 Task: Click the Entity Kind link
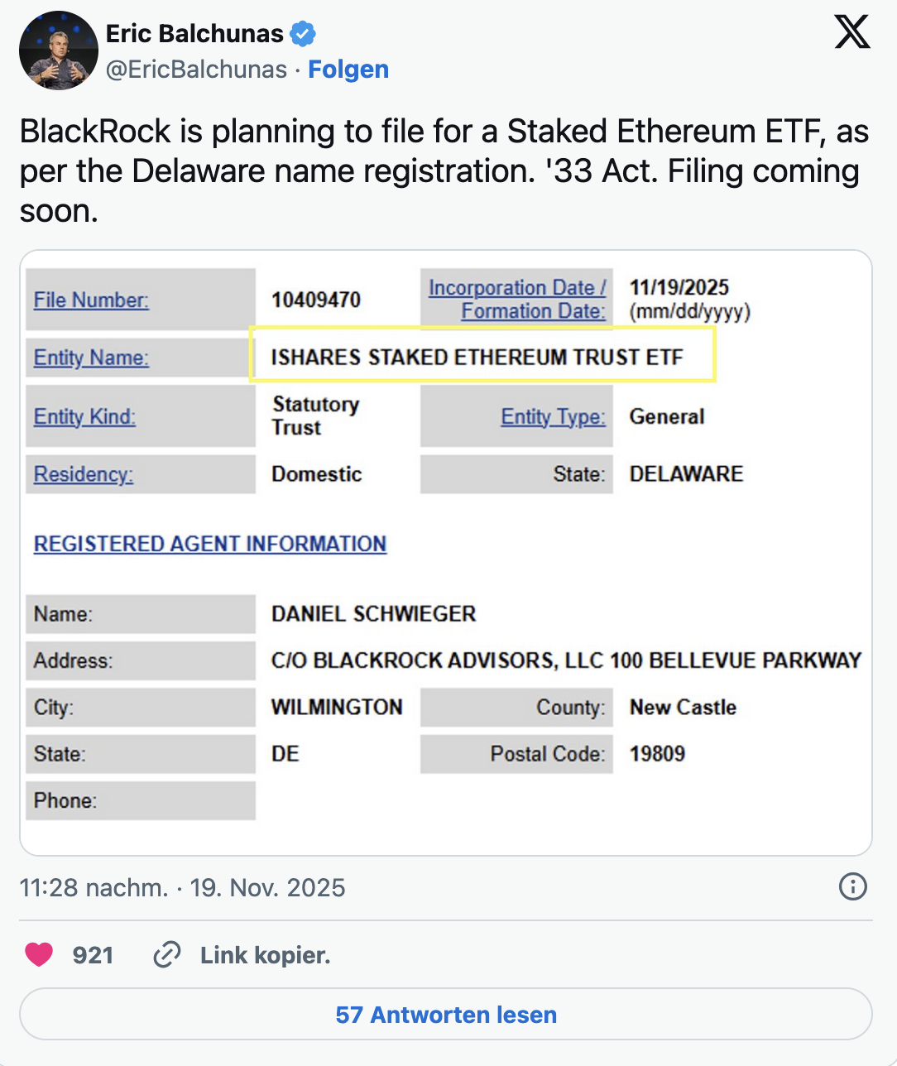84,416
